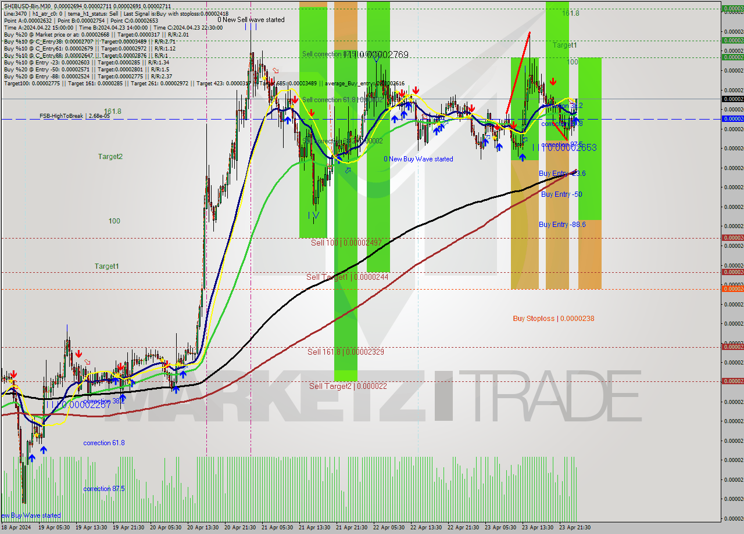The image size is (744, 534).
Task: Click the orange price tag on the price axis
Action: click(732, 288)
